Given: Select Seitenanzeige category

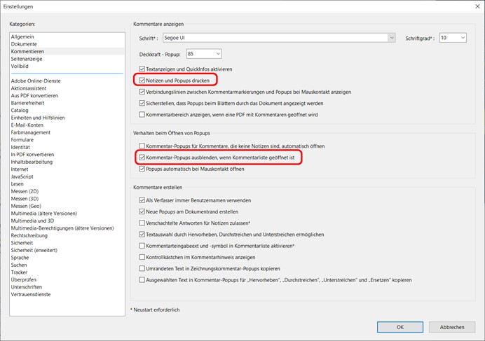Looking at the screenshot, I should 27,59.
